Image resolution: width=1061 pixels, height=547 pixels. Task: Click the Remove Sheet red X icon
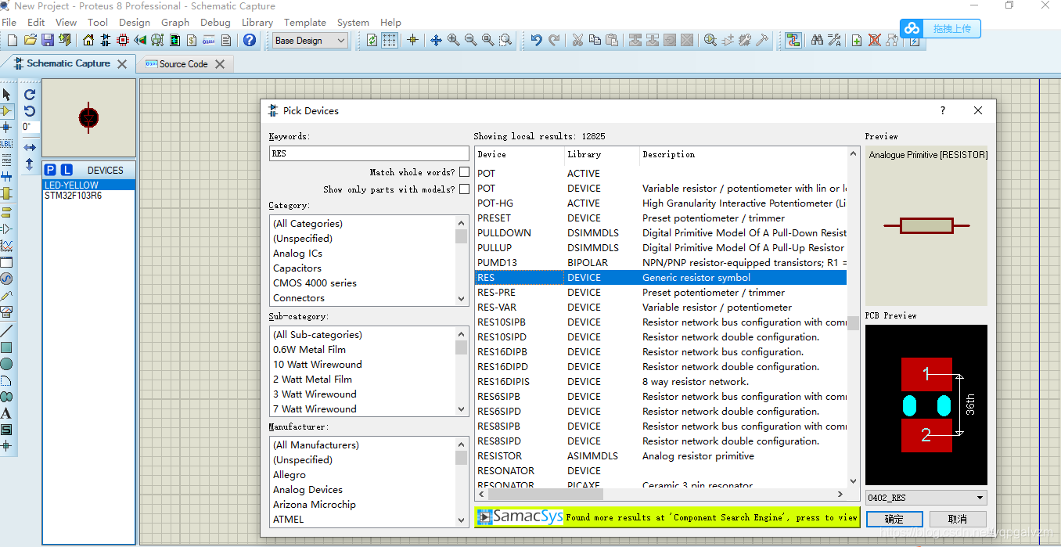pos(874,40)
